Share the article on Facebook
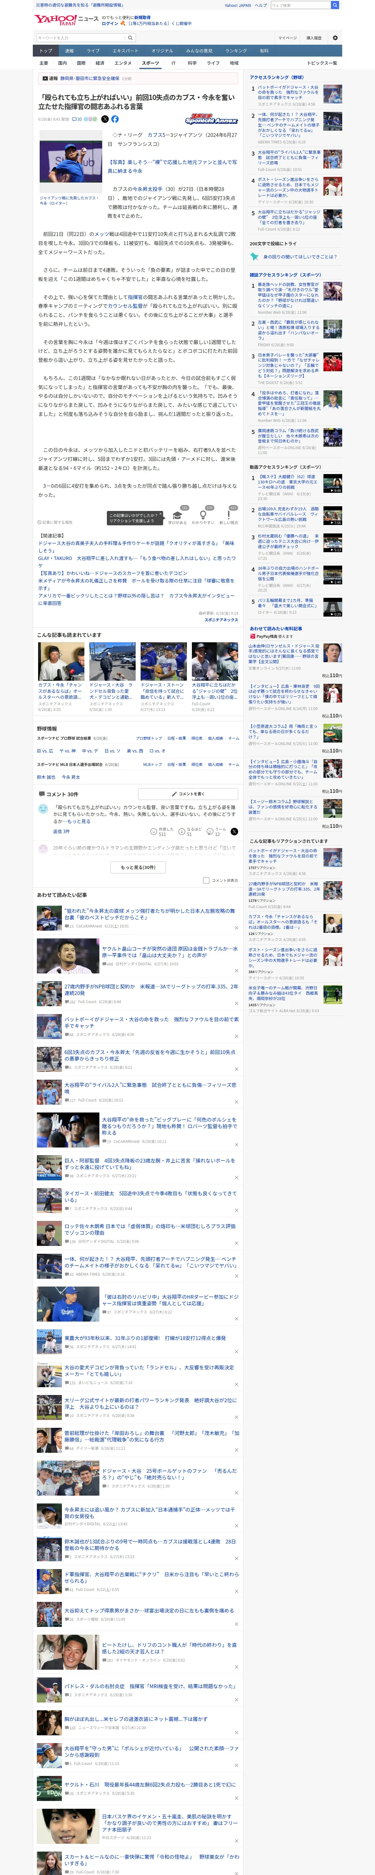The width and height of the screenshot is (375, 1875). click(114, 119)
